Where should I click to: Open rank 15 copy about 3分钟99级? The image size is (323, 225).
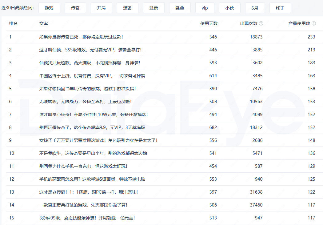point(87,218)
